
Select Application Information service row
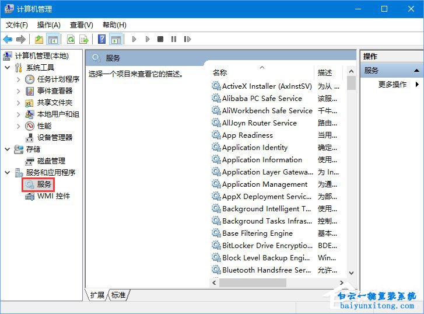click(x=275, y=160)
